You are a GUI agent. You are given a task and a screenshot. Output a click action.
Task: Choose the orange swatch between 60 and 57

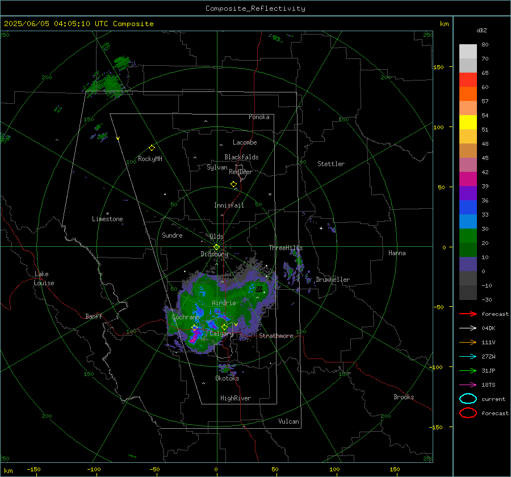[468, 94]
